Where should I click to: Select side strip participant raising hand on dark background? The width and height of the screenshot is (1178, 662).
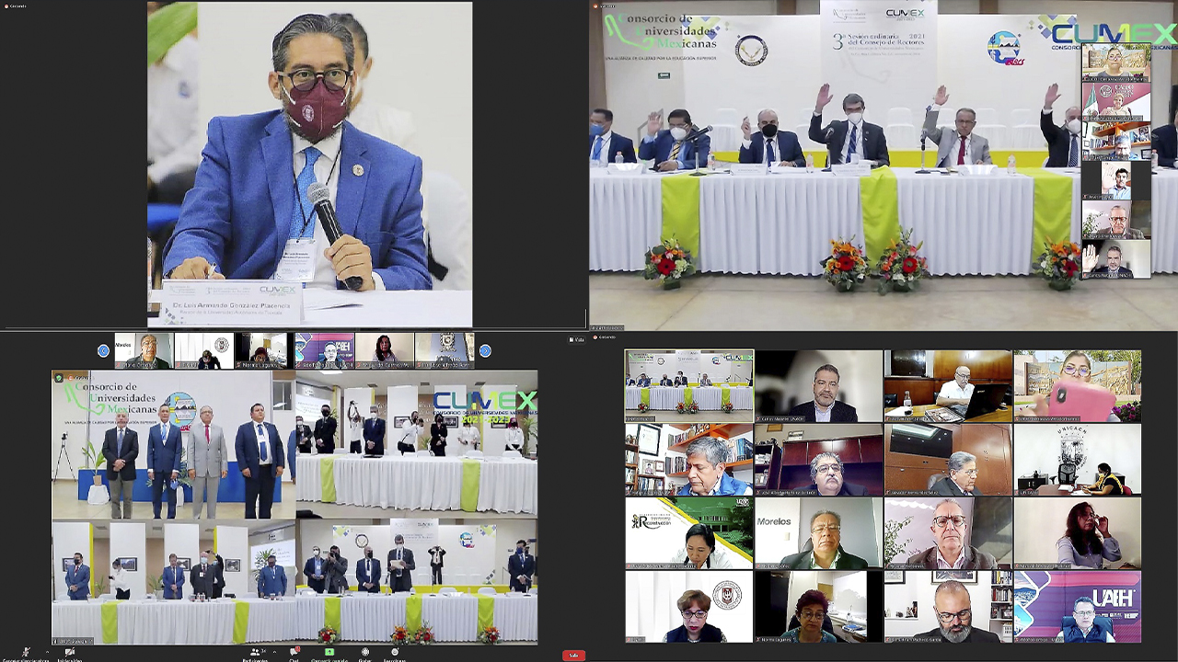pyautogui.click(x=1115, y=180)
